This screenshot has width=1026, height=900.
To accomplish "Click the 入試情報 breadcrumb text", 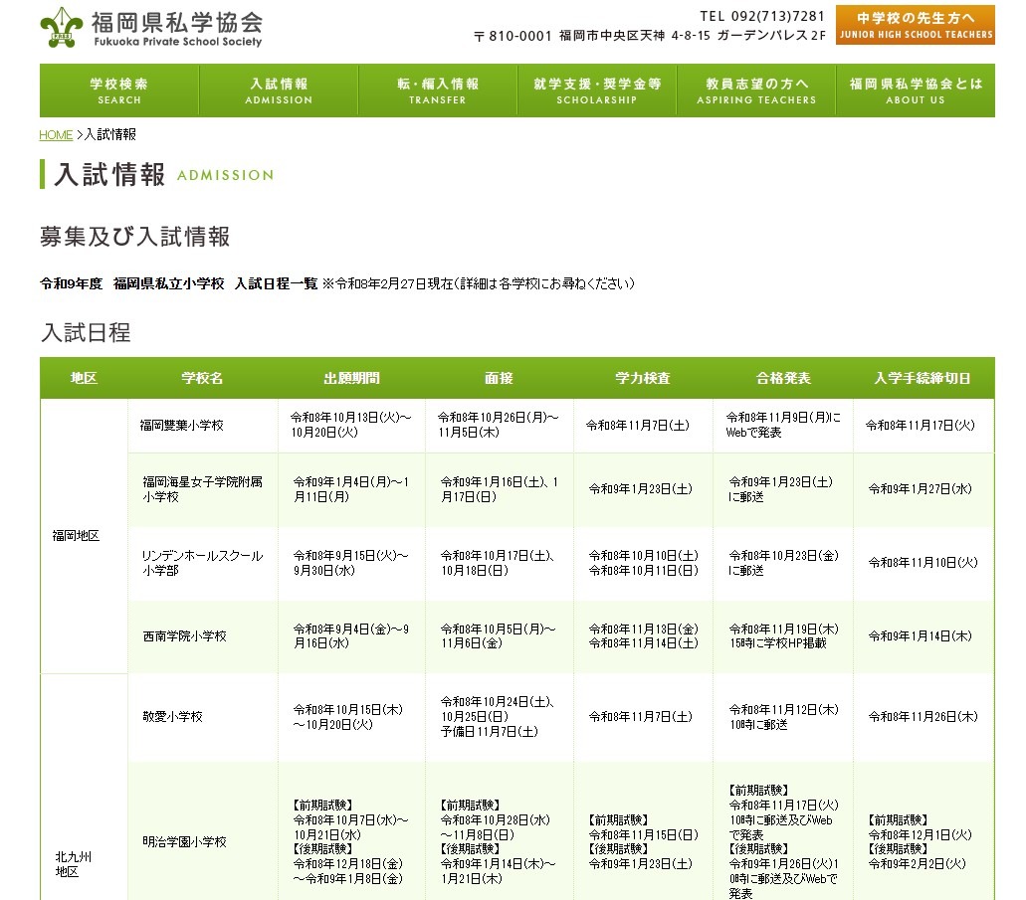I will [110, 134].
